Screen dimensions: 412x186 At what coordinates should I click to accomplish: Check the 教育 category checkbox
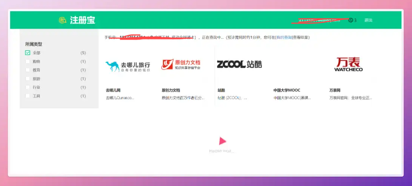[27, 70]
